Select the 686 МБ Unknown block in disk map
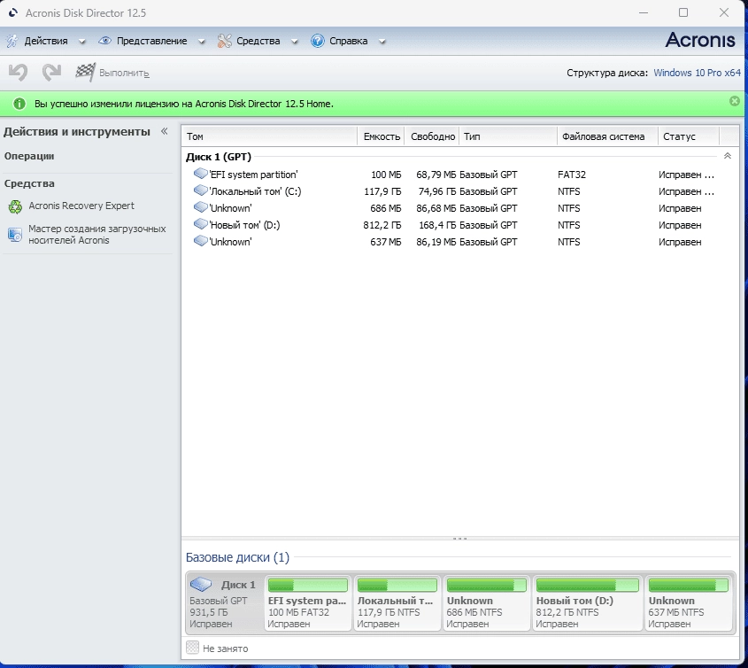 [486, 603]
